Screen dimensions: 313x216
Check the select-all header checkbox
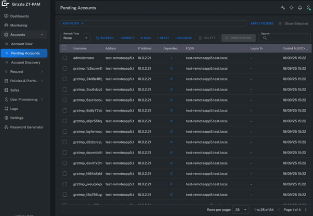(x=64, y=48)
